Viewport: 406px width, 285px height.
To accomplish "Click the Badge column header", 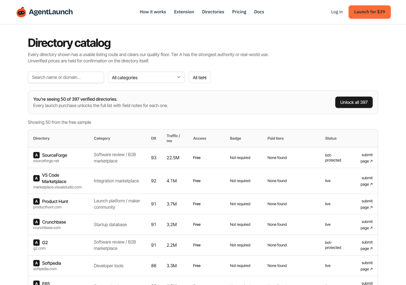I will point(235,138).
